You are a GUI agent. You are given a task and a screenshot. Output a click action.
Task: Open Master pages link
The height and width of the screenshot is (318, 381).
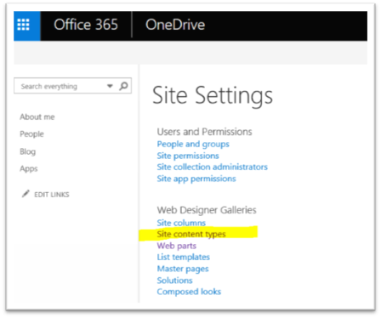pyautogui.click(x=183, y=269)
